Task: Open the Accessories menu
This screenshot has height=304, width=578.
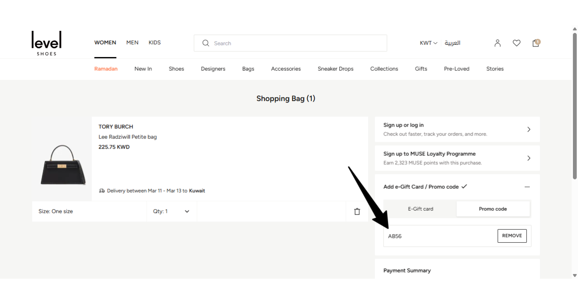Action: [x=286, y=69]
